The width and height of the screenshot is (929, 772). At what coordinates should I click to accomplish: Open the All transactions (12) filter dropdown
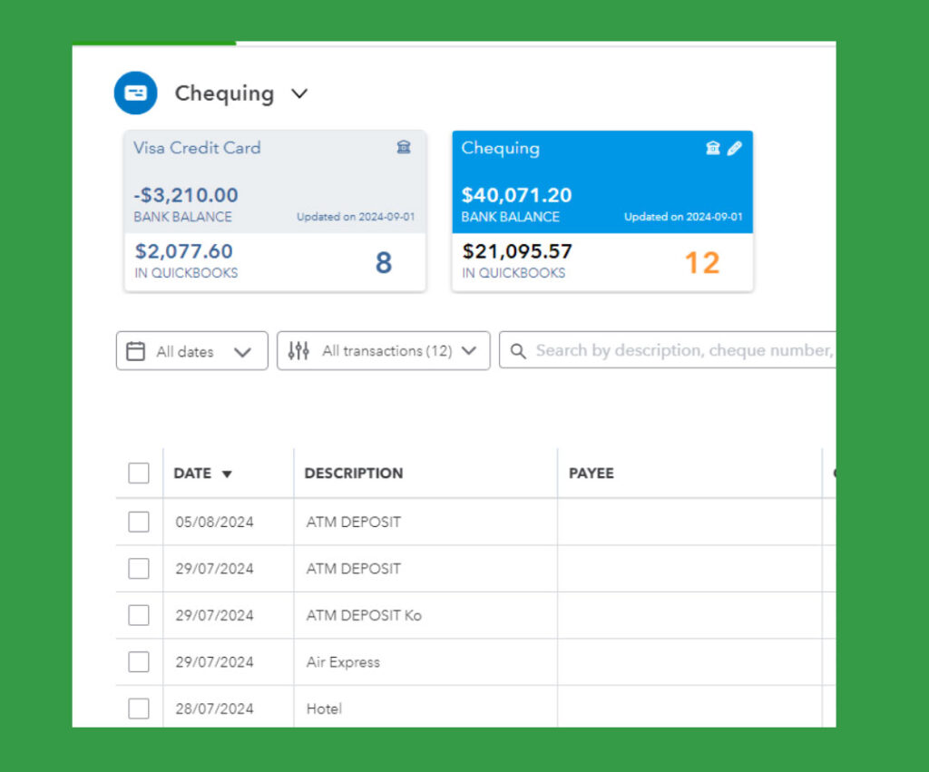click(468, 351)
